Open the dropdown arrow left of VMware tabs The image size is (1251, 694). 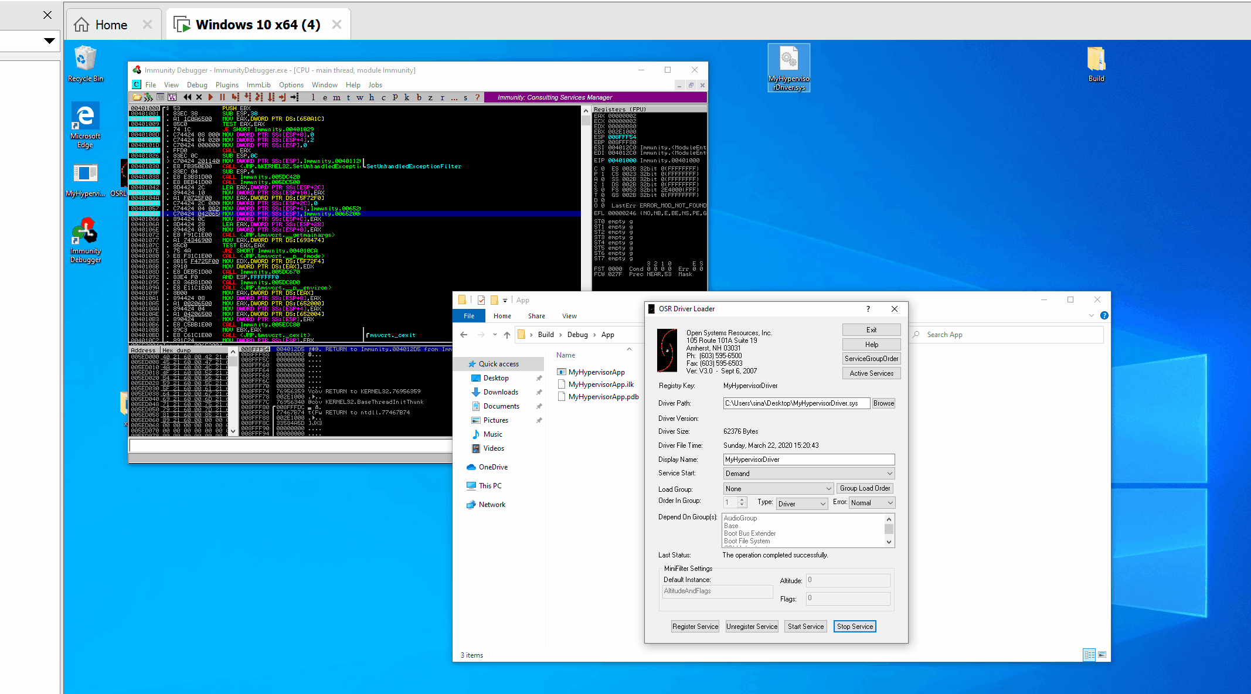click(49, 40)
